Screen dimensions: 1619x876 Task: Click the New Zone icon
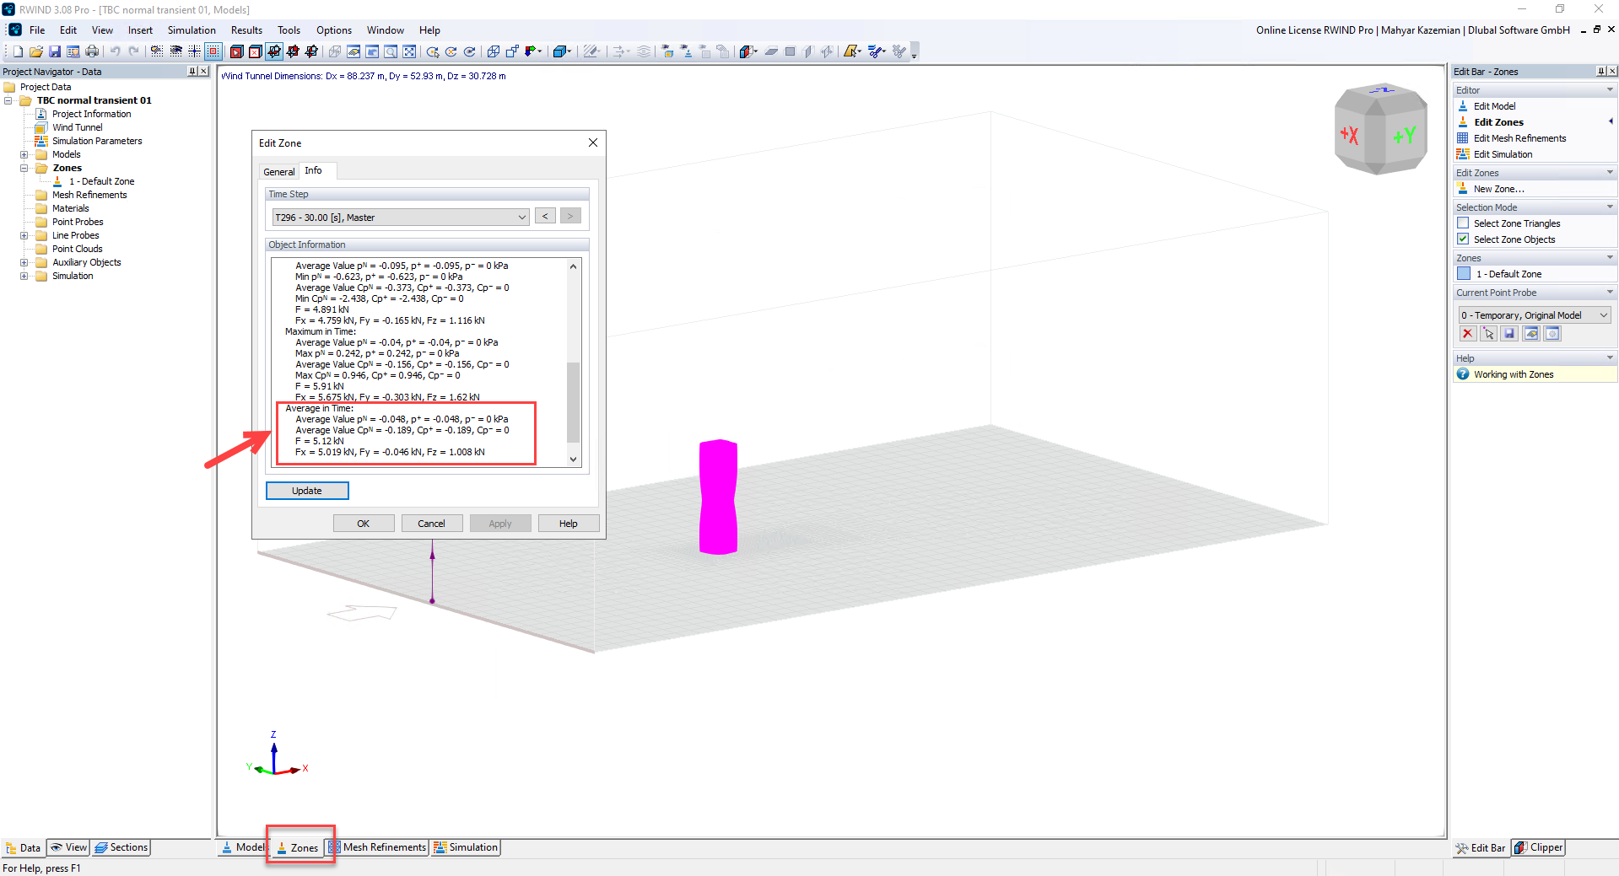pyautogui.click(x=1463, y=189)
